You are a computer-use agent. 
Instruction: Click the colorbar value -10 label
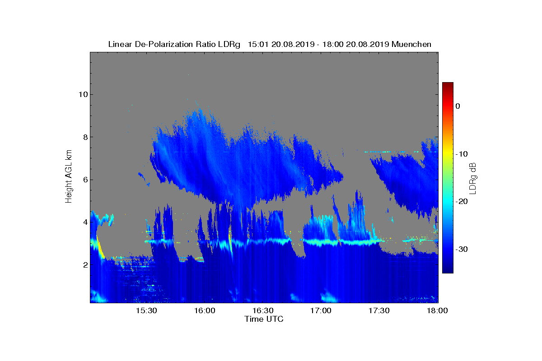pyautogui.click(x=462, y=154)
